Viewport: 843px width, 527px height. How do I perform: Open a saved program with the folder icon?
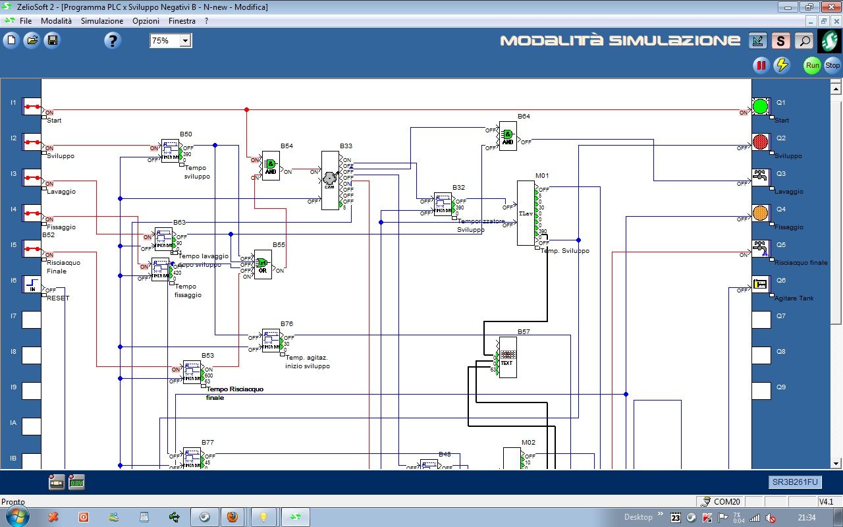pyautogui.click(x=32, y=40)
